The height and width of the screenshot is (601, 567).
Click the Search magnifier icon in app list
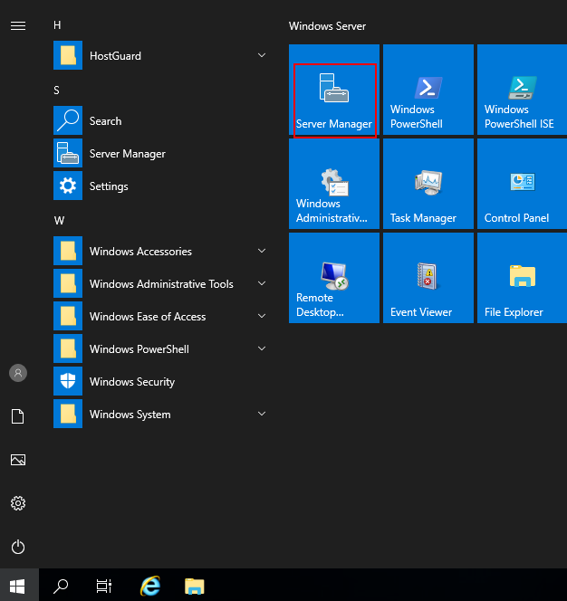[68, 120]
